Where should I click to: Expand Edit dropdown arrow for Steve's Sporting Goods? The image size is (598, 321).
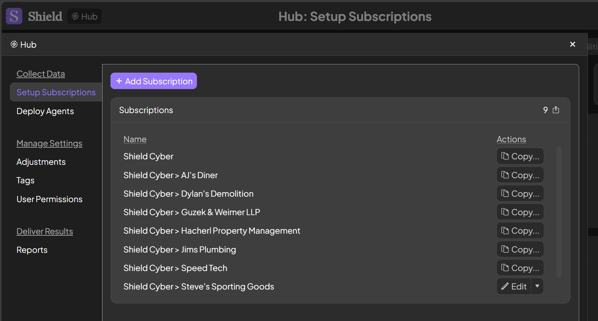(537, 286)
